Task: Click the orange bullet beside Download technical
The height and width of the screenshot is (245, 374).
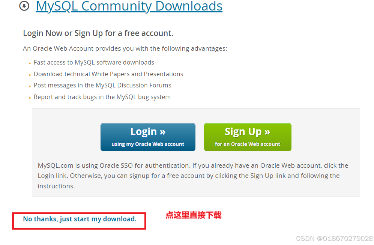Action: 30,75
